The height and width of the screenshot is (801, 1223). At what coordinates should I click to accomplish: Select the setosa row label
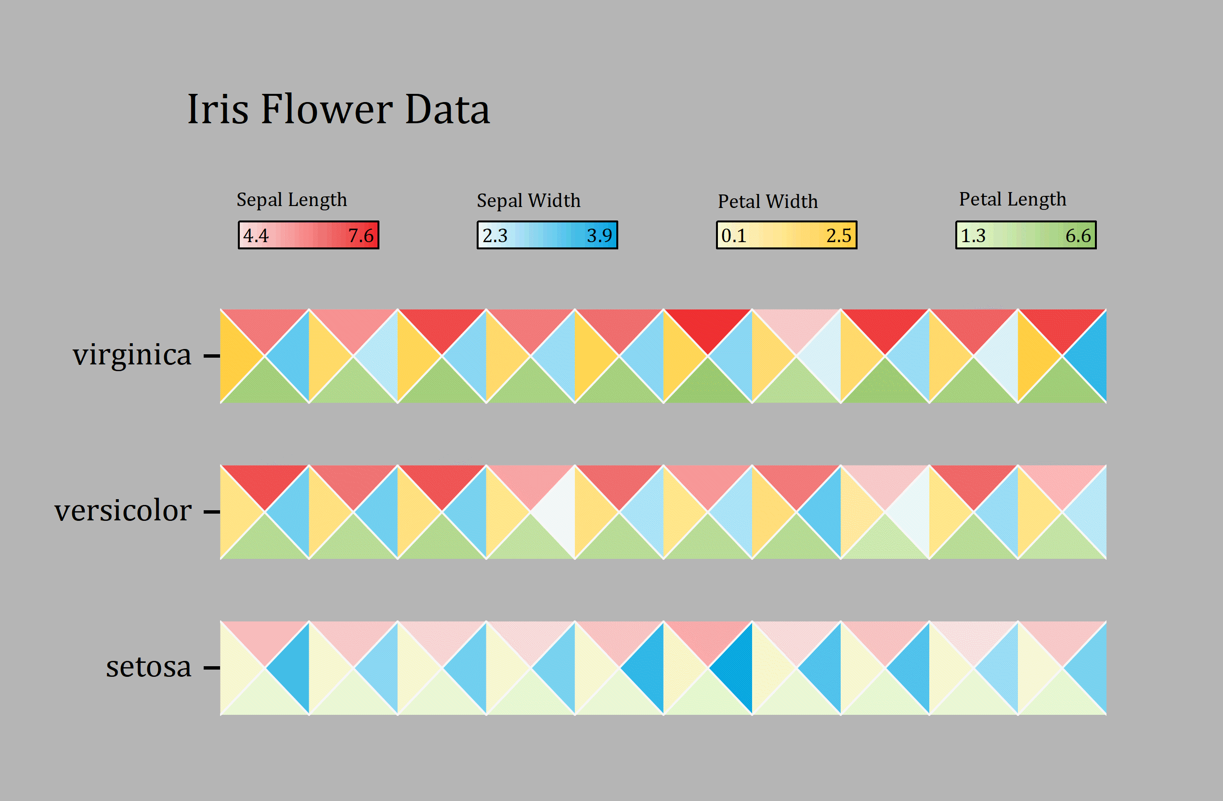pyautogui.click(x=148, y=667)
